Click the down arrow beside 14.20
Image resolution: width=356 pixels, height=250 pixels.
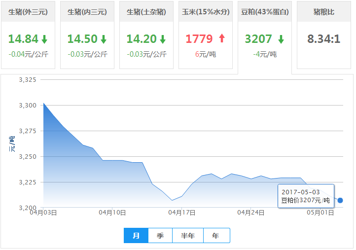coord(163,39)
